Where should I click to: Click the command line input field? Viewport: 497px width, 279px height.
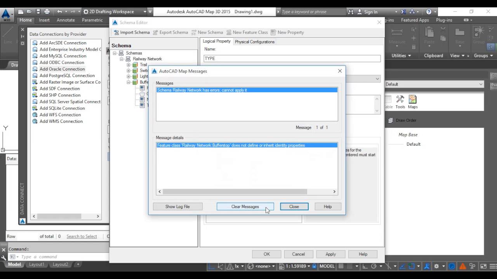pos(64,257)
